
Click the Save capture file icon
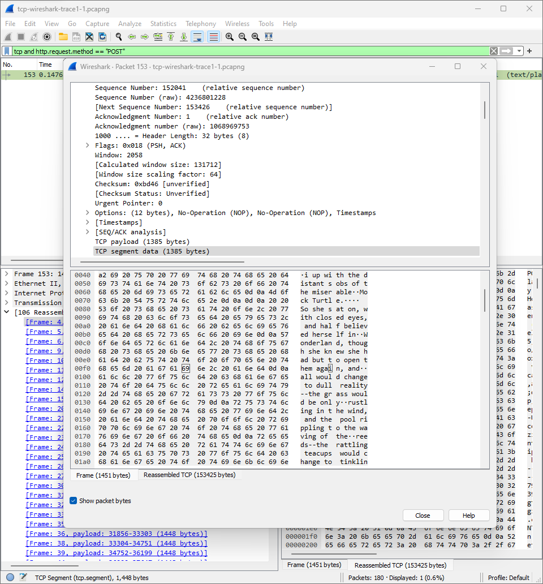76,37
